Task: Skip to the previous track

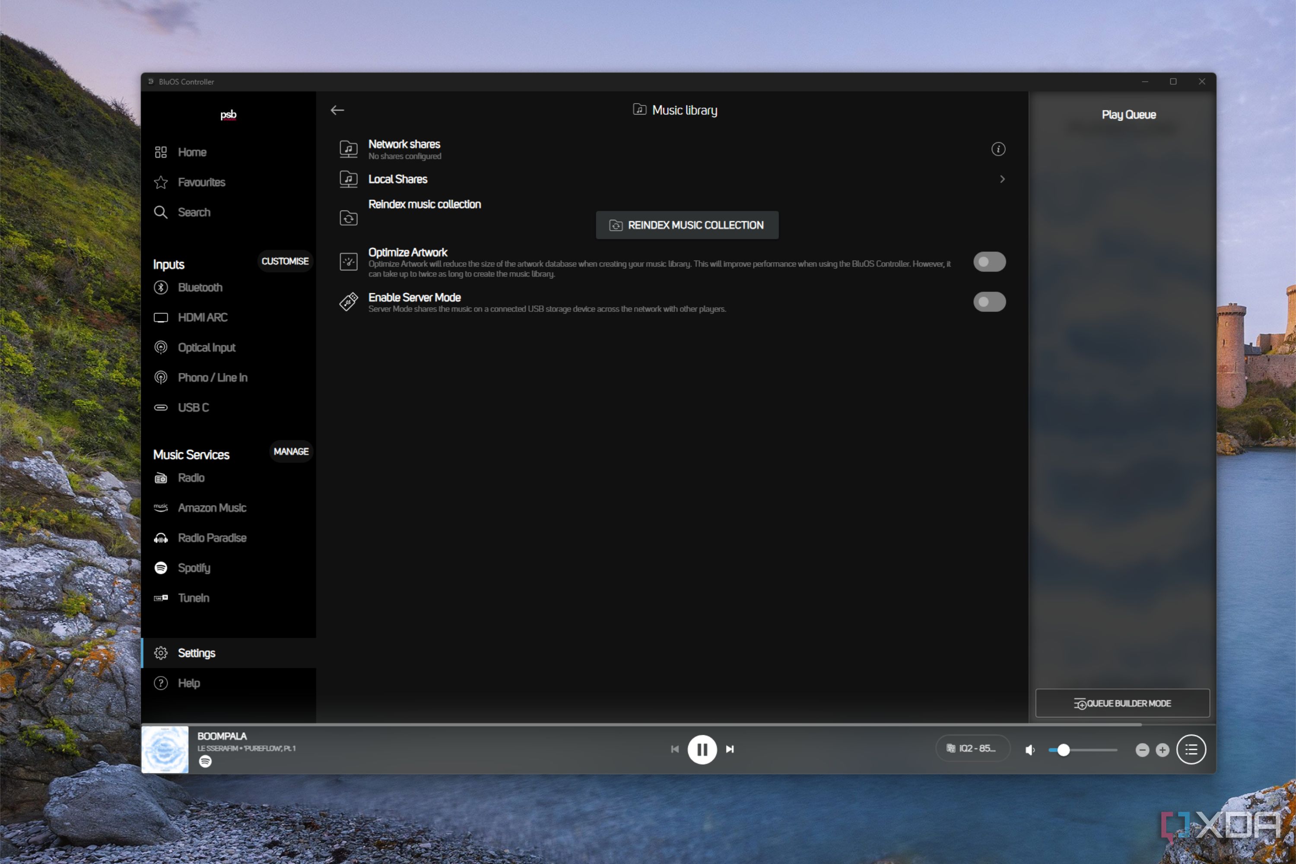Action: pos(674,750)
